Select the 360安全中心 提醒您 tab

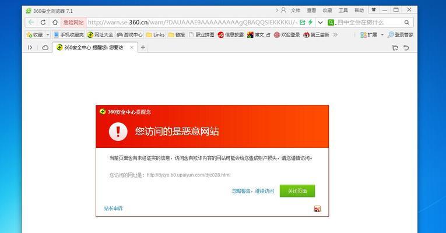(95, 47)
